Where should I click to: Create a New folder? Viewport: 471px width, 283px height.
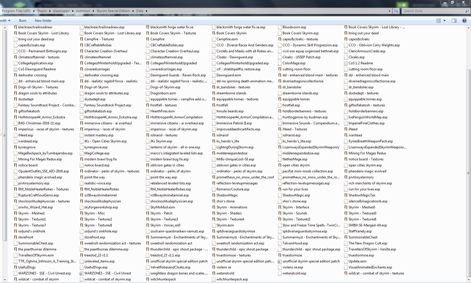pyautogui.click(x=43, y=21)
